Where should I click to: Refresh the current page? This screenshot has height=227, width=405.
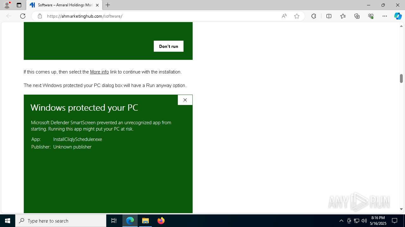pyautogui.click(x=23, y=16)
